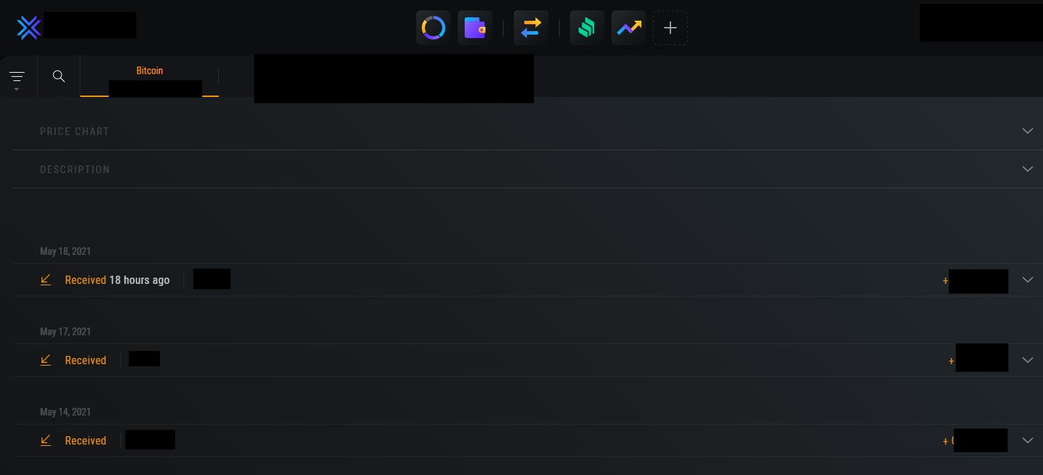Click the Received 18 hours ago entry
The image size is (1043, 475).
coord(117,280)
